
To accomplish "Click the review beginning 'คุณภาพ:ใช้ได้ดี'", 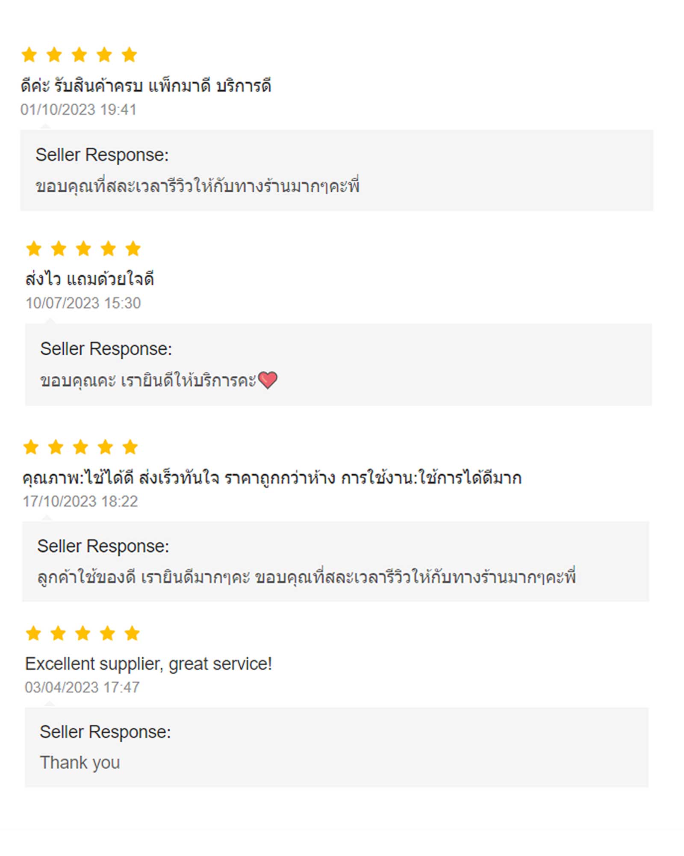I will pyautogui.click(x=272, y=477).
